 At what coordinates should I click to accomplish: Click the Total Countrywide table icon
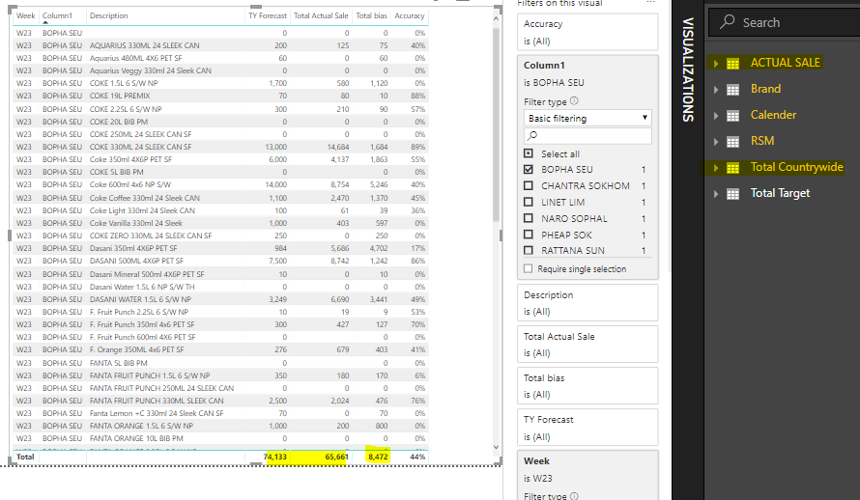[x=732, y=168]
